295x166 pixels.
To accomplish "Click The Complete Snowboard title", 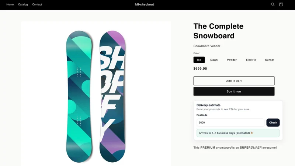I will tap(218, 31).
